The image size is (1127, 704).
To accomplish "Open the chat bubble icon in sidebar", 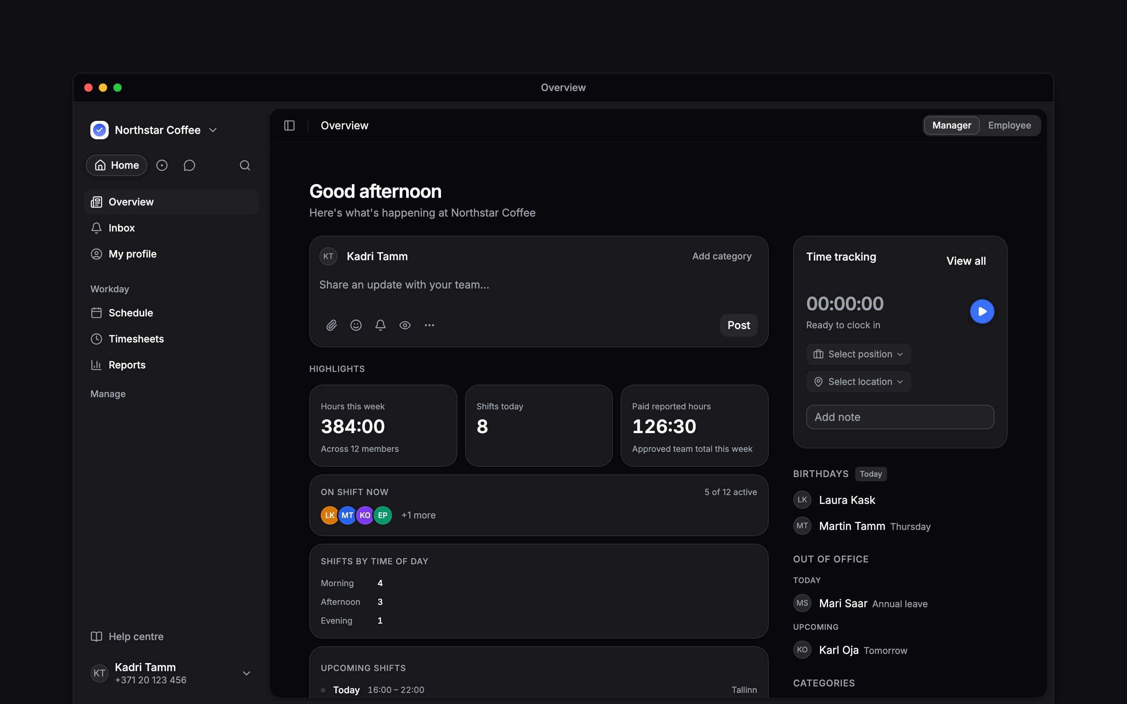I will click(189, 165).
